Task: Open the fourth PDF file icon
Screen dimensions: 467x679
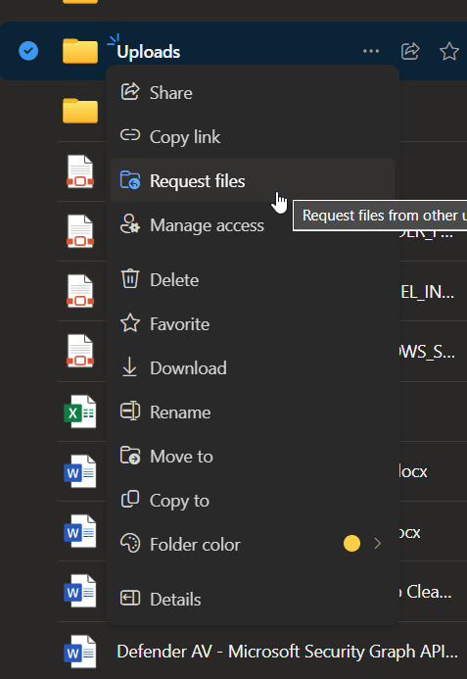Action: pyautogui.click(x=80, y=351)
